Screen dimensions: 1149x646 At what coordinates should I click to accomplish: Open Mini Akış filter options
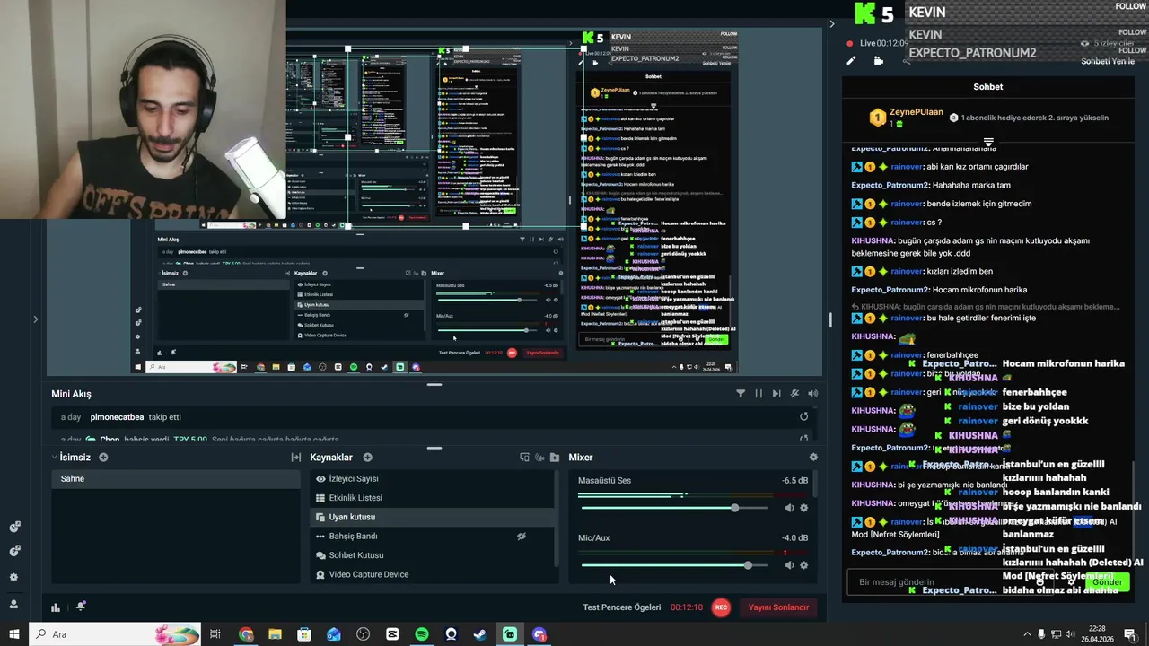741,393
